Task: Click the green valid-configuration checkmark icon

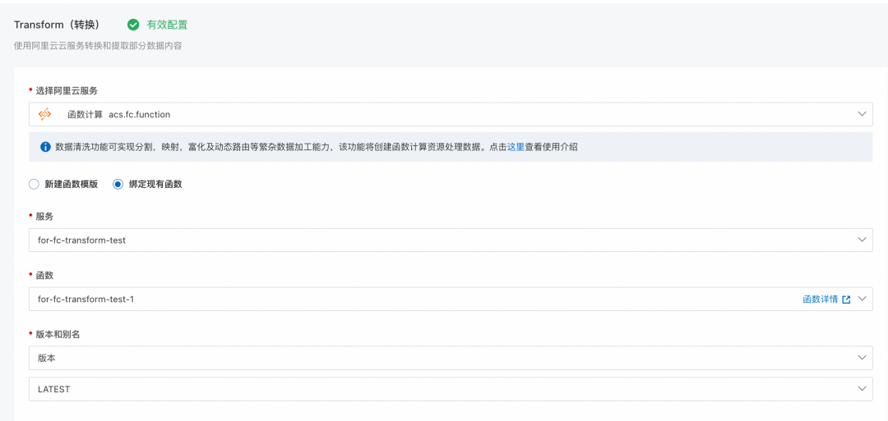Action: [133, 25]
